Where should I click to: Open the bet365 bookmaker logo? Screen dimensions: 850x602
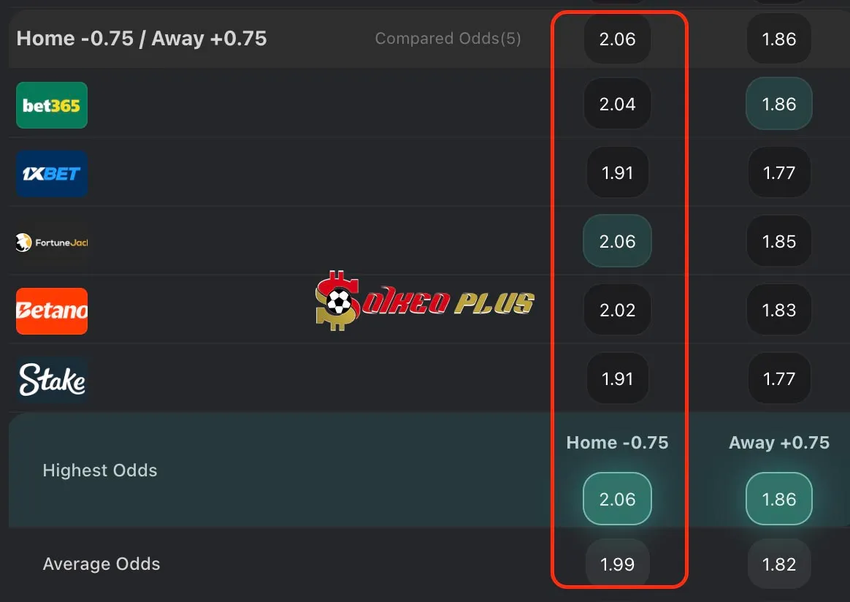pyautogui.click(x=52, y=105)
